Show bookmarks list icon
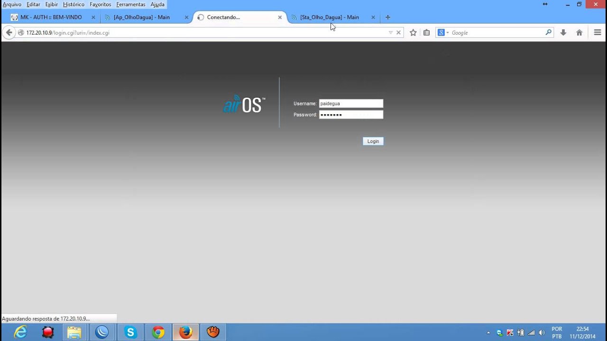This screenshot has width=607, height=341. click(x=426, y=33)
